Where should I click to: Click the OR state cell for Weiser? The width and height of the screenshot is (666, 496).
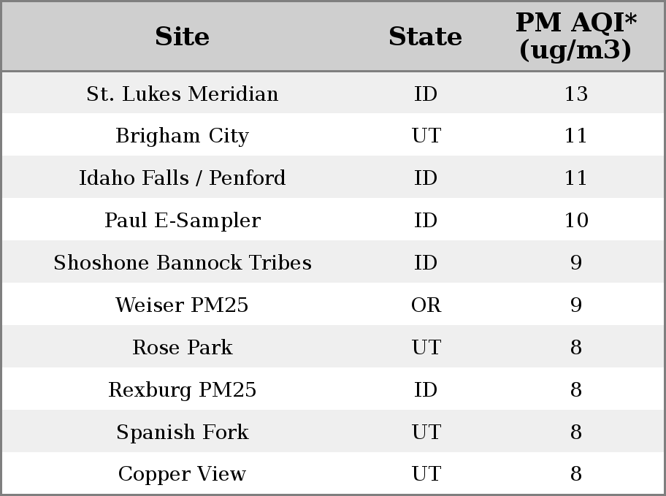click(x=426, y=305)
